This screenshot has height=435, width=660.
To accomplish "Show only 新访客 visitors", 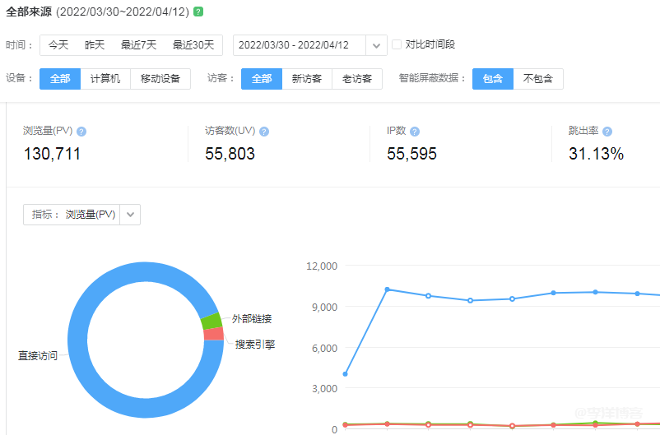I will (308, 79).
